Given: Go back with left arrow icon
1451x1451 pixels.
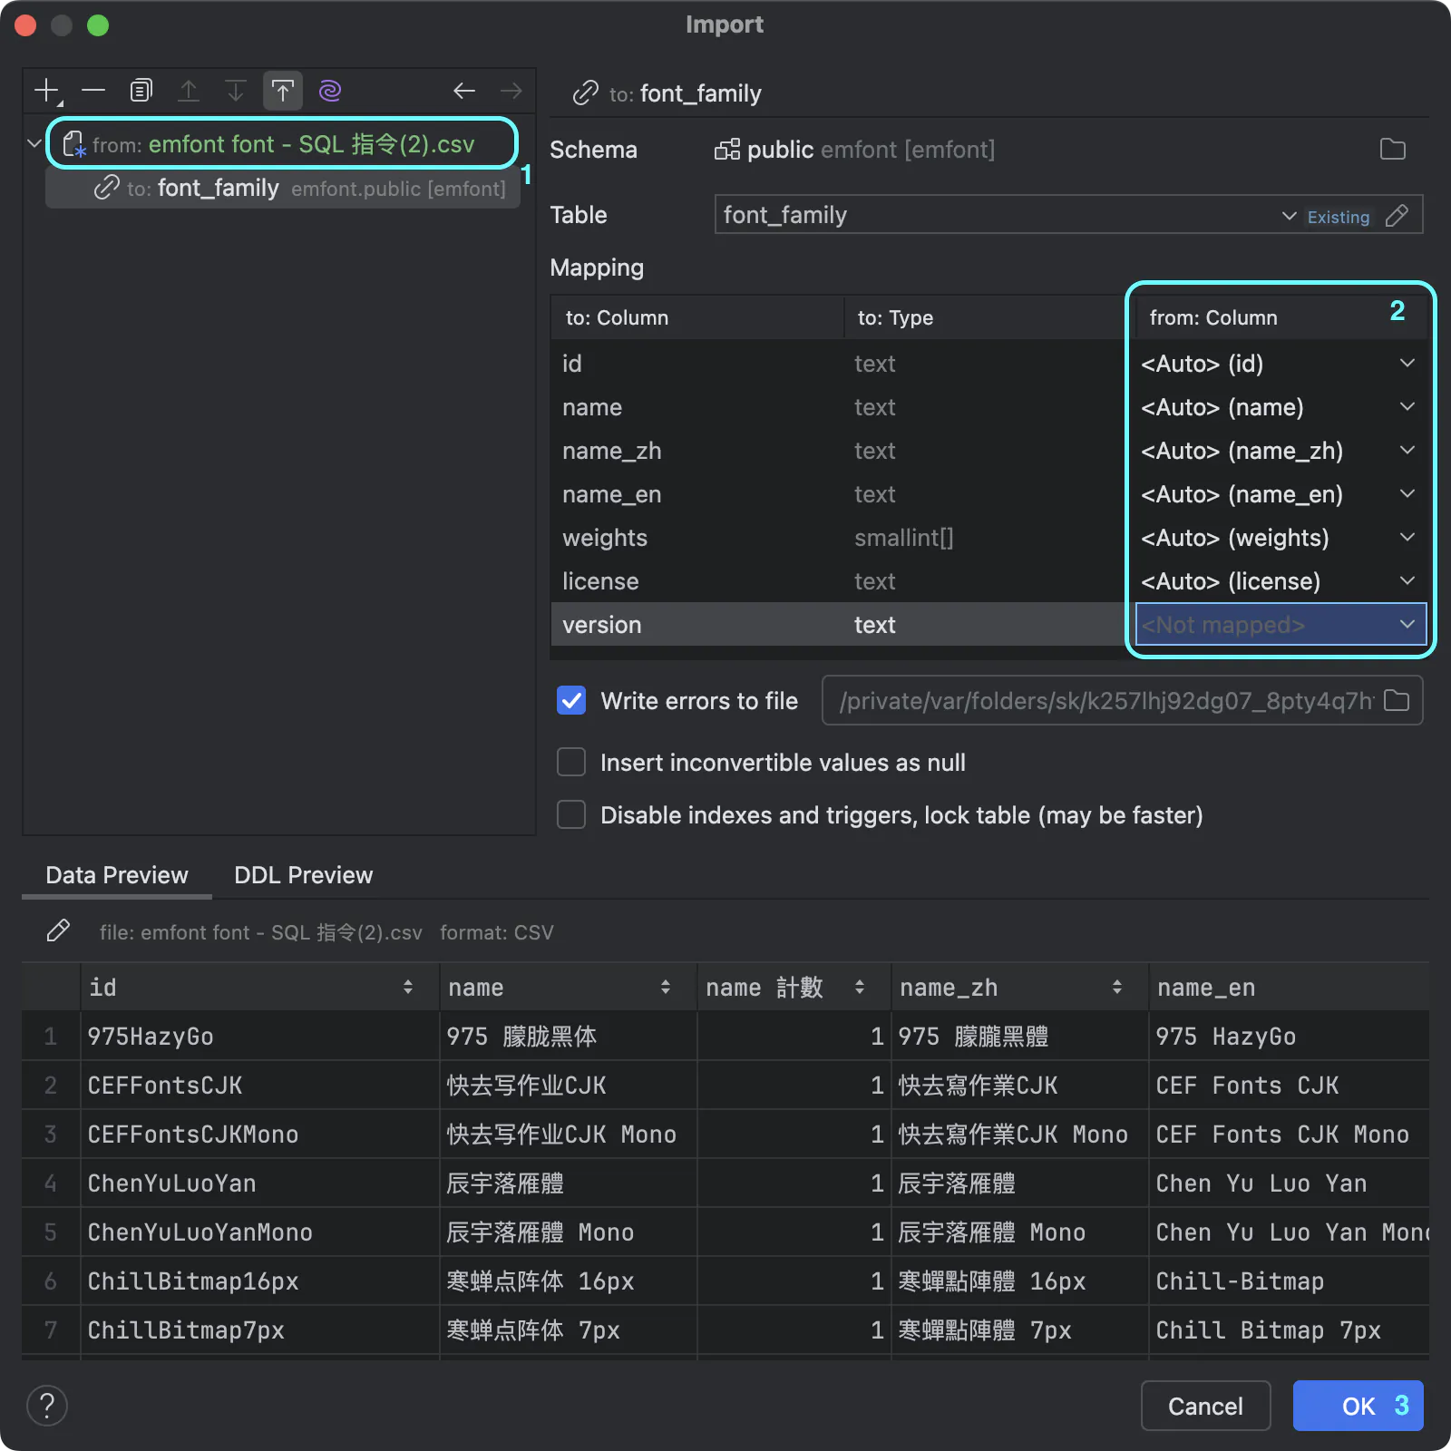Looking at the screenshot, I should click(x=464, y=91).
